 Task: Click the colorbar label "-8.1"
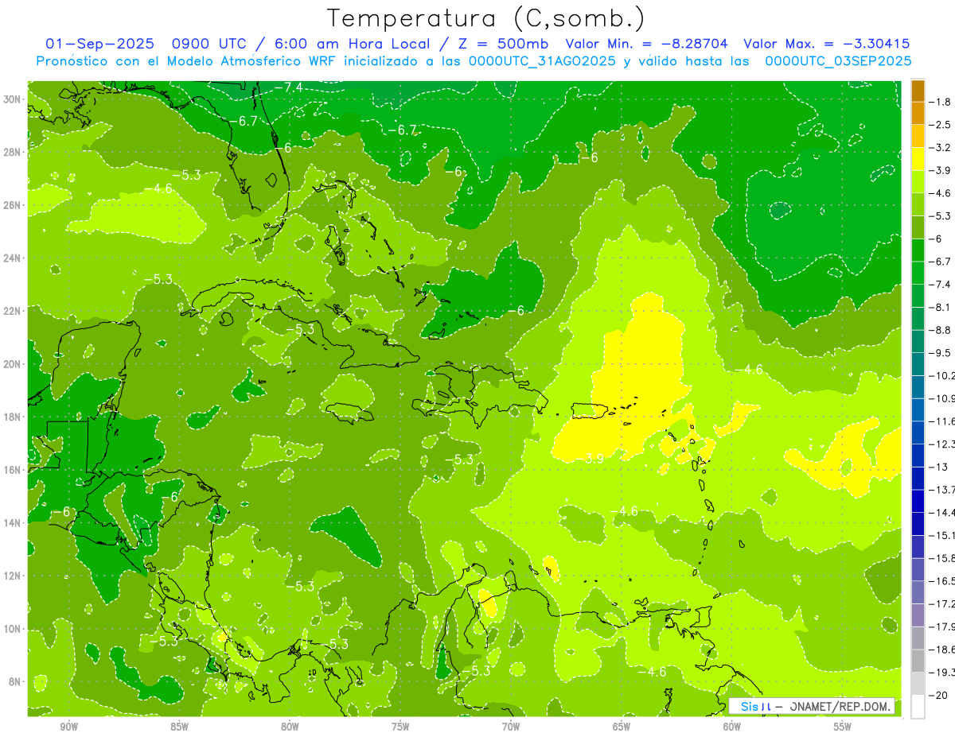pos(940,307)
